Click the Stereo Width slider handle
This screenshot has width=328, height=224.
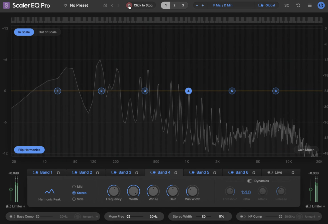(x=204, y=217)
